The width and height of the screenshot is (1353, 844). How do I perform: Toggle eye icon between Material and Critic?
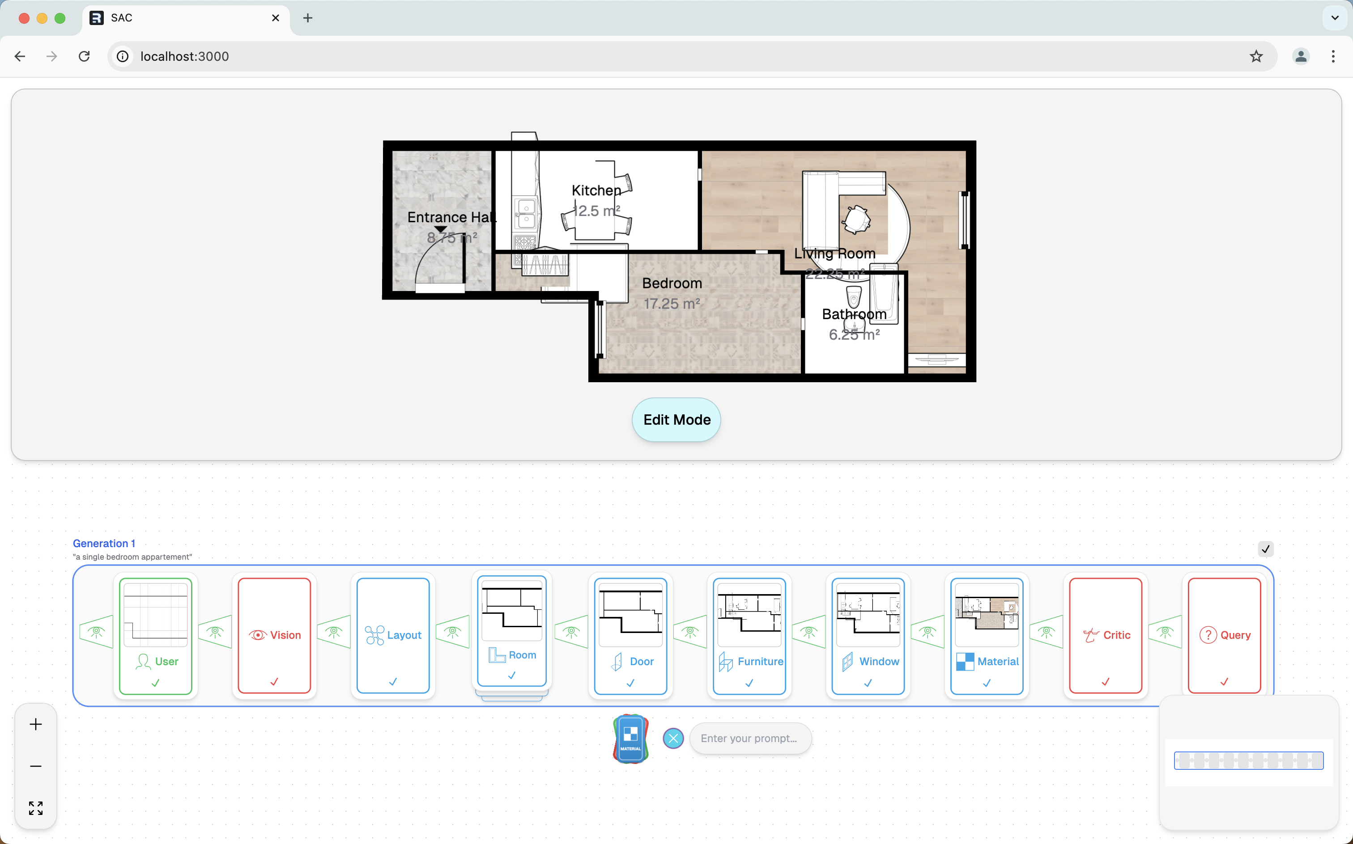coord(1047,632)
